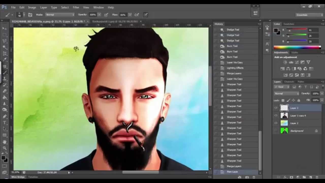Open brush Flow slider arrow

[x=130, y=15]
